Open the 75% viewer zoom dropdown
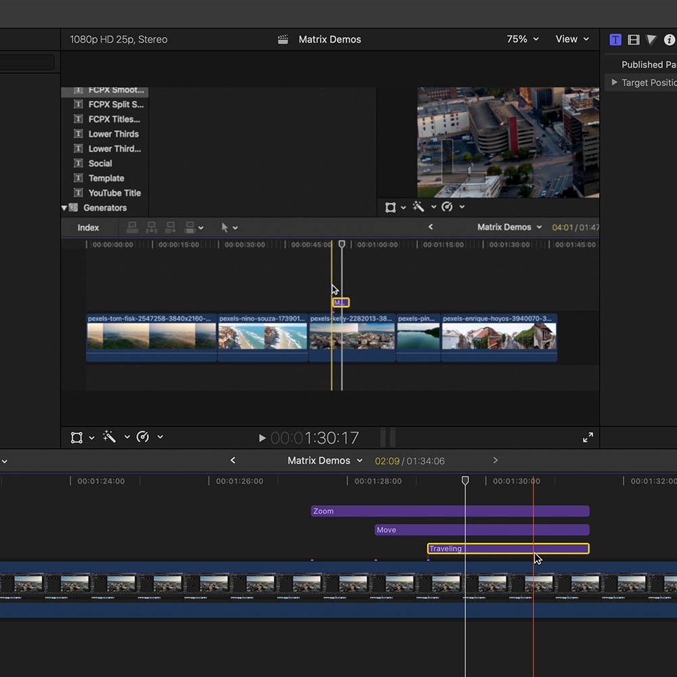This screenshot has width=677, height=677. pyautogui.click(x=523, y=39)
